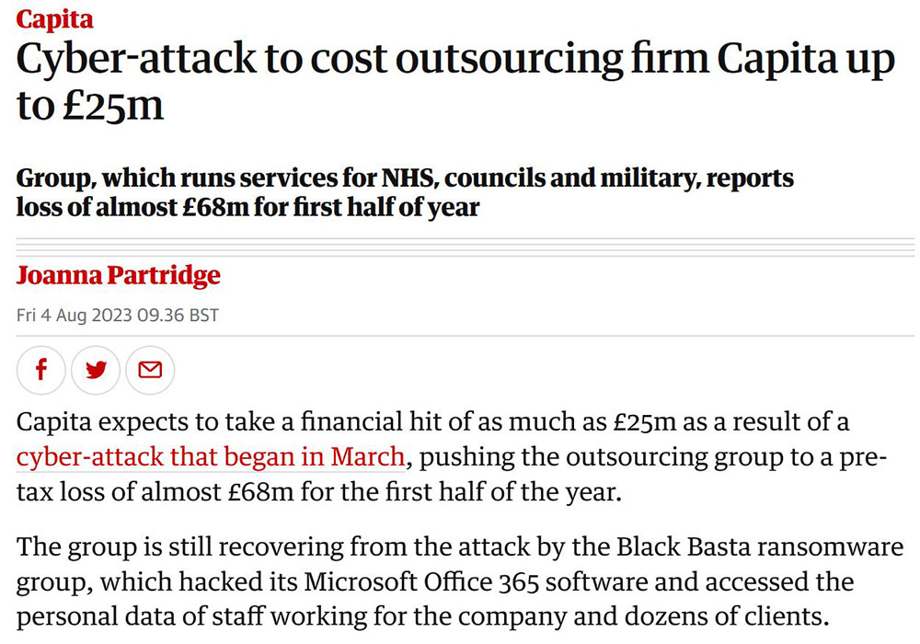Click "09.36 BST" in the date line

coord(178,316)
